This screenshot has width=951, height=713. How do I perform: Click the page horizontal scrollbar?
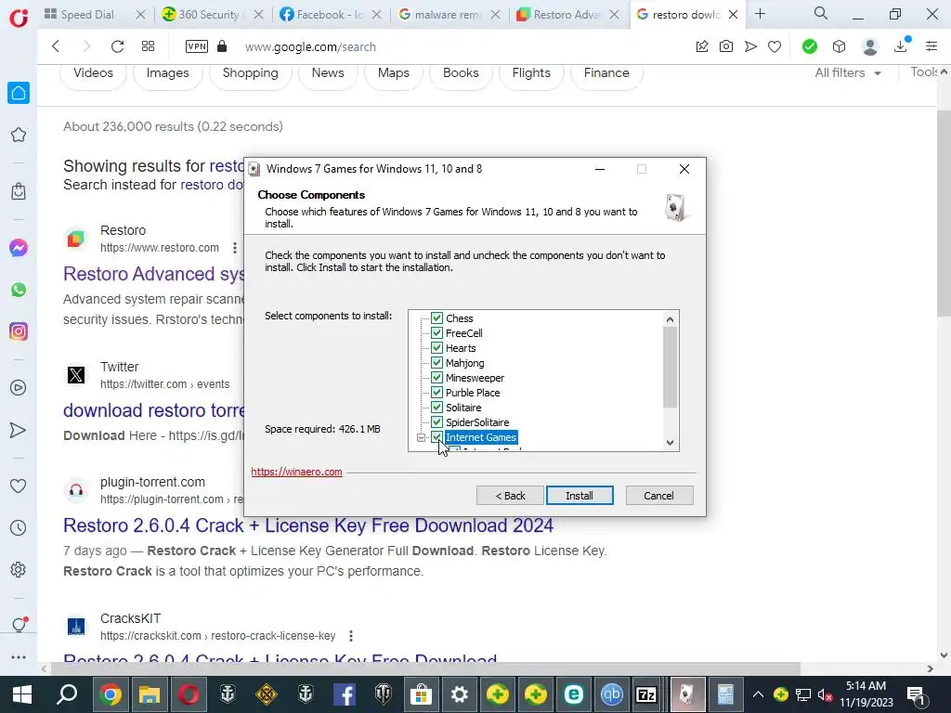(x=425, y=668)
